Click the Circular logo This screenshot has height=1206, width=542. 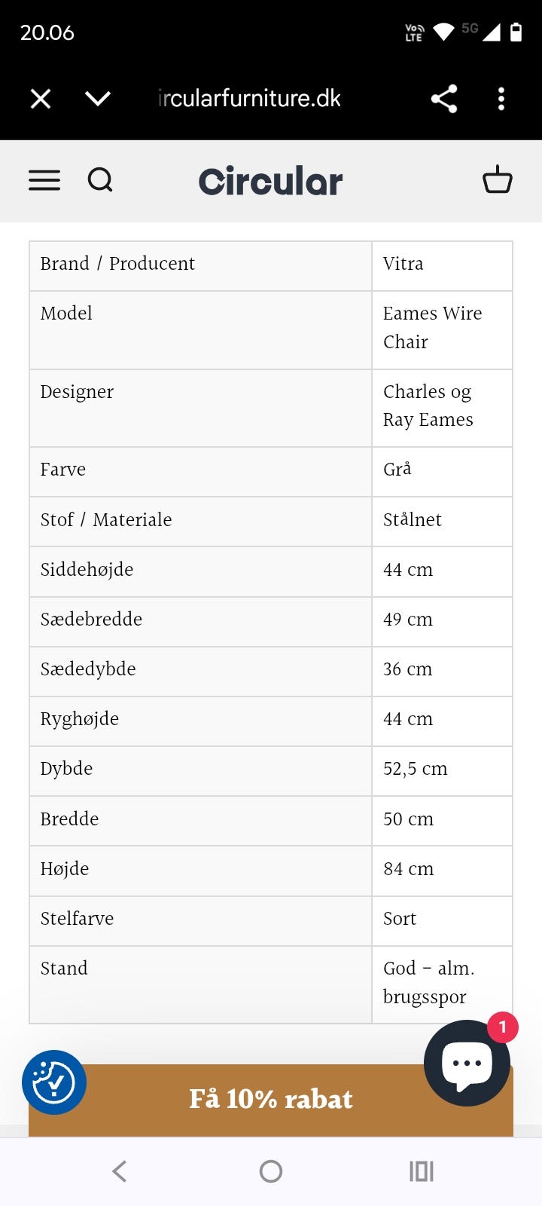pyautogui.click(x=269, y=180)
